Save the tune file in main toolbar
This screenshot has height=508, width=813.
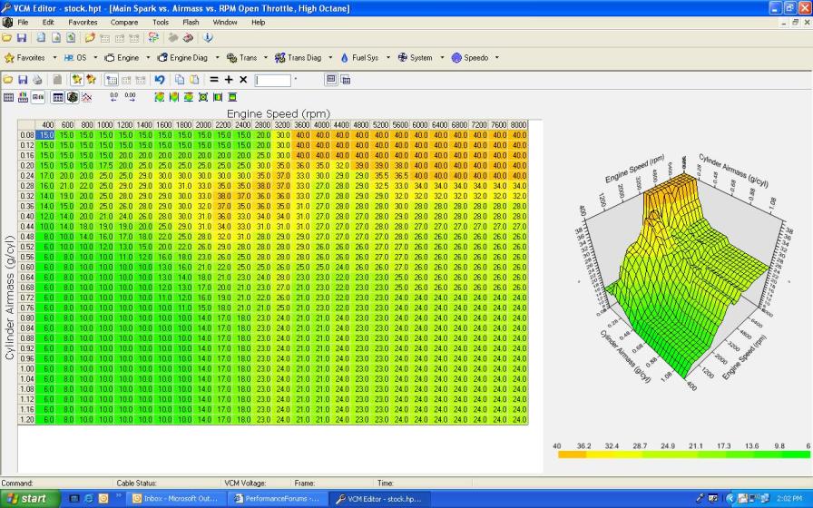click(21, 38)
